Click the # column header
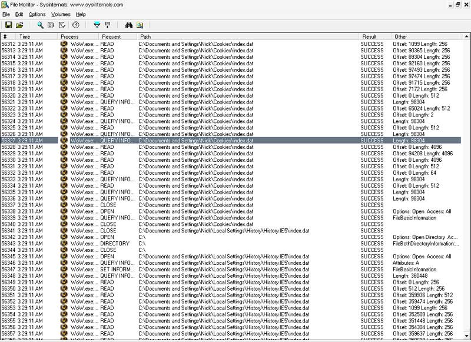 (8, 36)
